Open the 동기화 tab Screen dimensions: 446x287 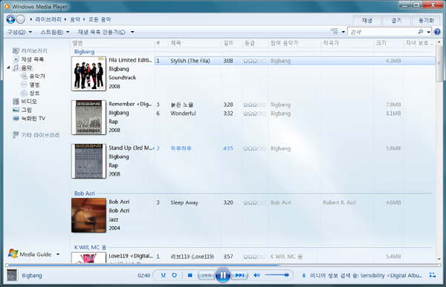coord(426,21)
